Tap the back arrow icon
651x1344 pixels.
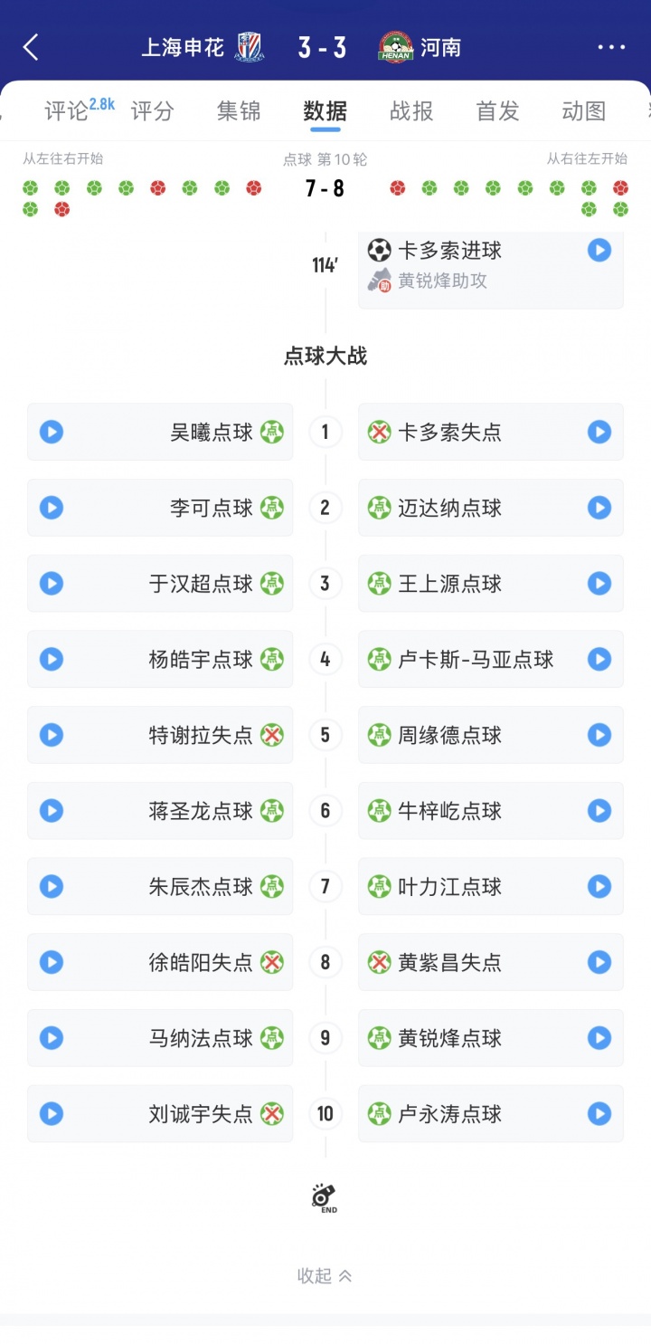32,48
